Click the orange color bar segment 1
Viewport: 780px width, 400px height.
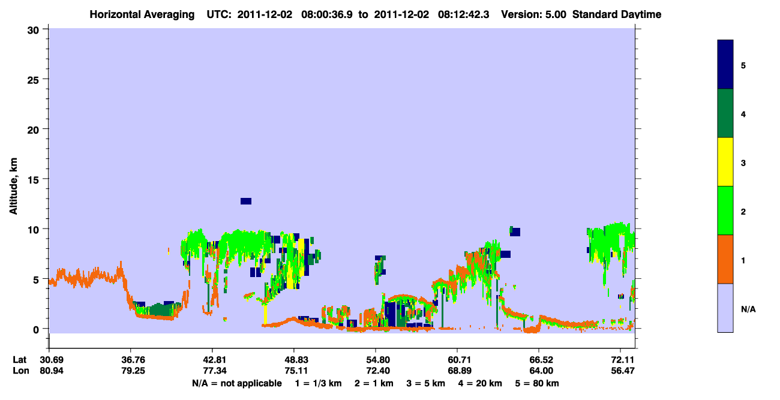pos(725,259)
